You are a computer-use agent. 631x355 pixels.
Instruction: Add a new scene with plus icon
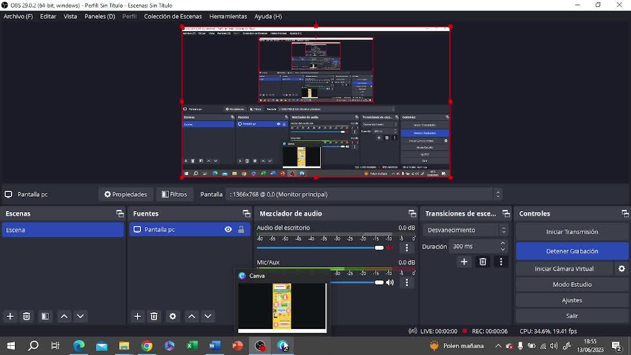tap(10, 316)
